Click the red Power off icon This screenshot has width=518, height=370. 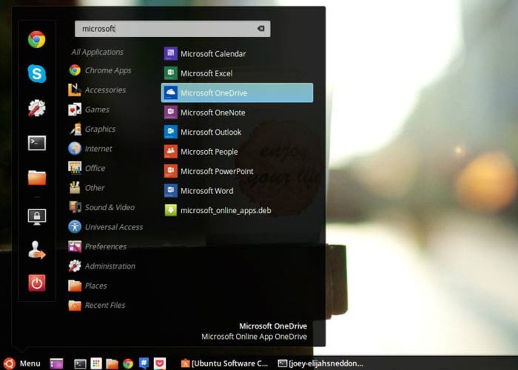[37, 283]
